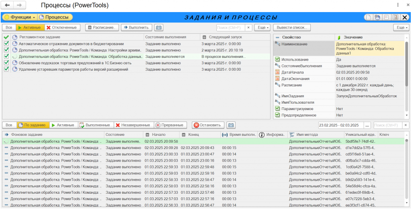The width and height of the screenshot is (411, 209).
Task: Select the ИмяЗадания property row
Action: 340,96
